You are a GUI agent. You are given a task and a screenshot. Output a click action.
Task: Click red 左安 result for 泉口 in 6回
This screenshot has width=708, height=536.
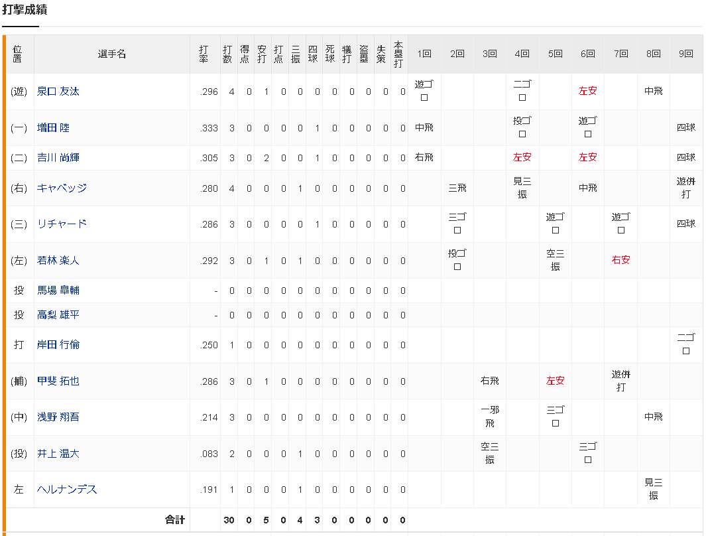(x=587, y=92)
